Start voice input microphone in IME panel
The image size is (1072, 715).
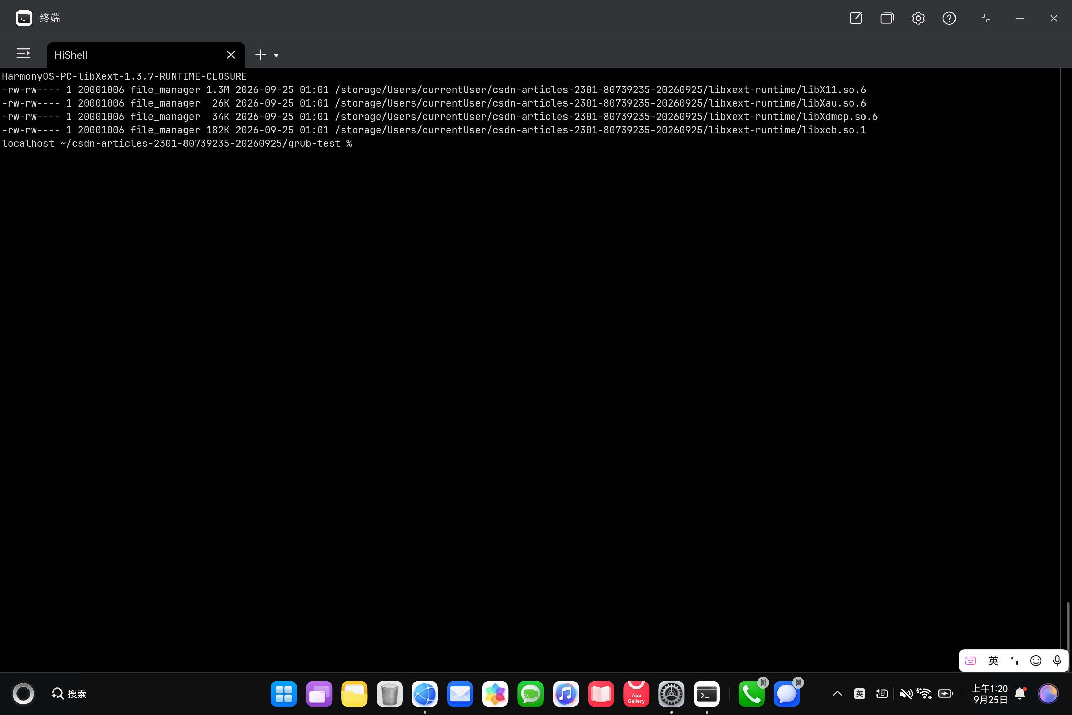(x=1058, y=661)
